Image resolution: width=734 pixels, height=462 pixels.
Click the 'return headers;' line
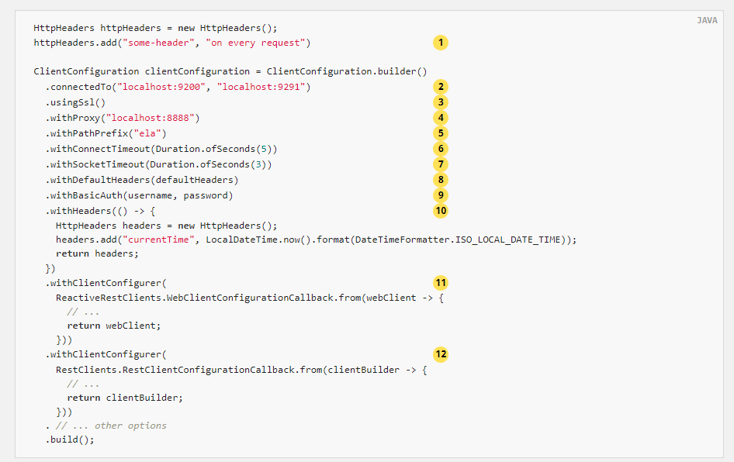[x=97, y=253]
